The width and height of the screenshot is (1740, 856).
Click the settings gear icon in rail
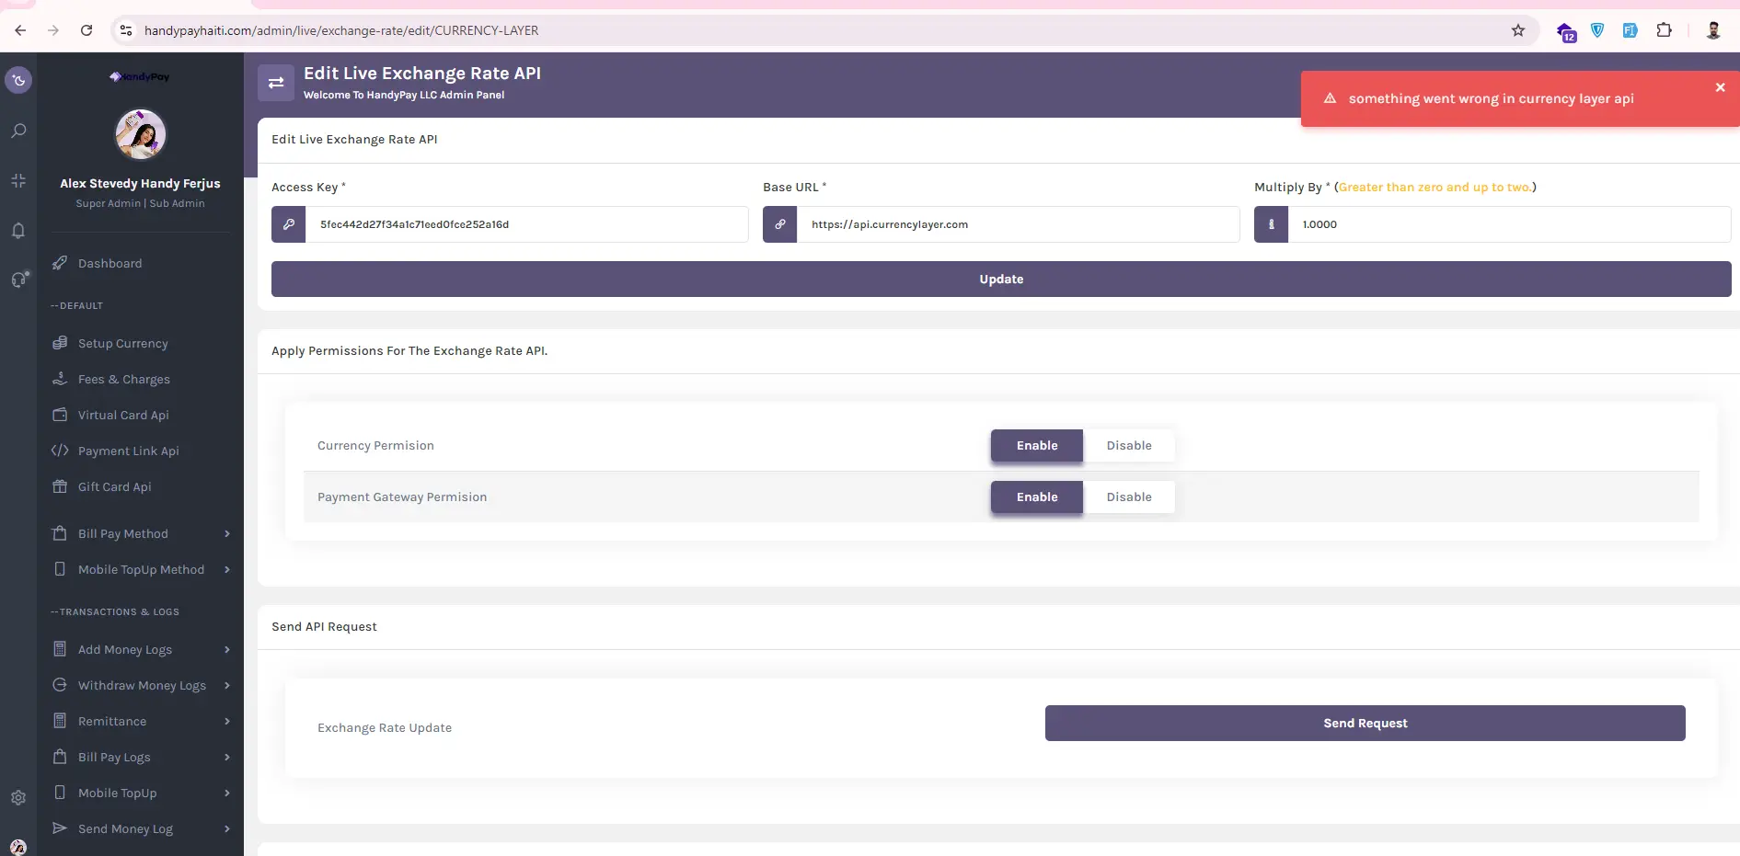[18, 798]
